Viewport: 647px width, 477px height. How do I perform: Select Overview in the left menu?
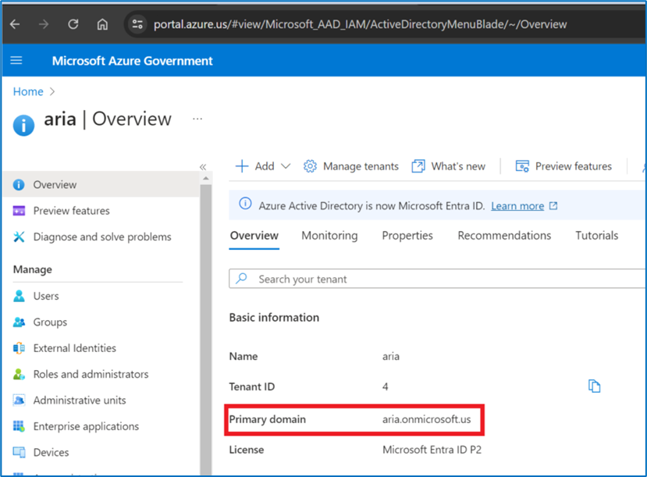(101, 184)
